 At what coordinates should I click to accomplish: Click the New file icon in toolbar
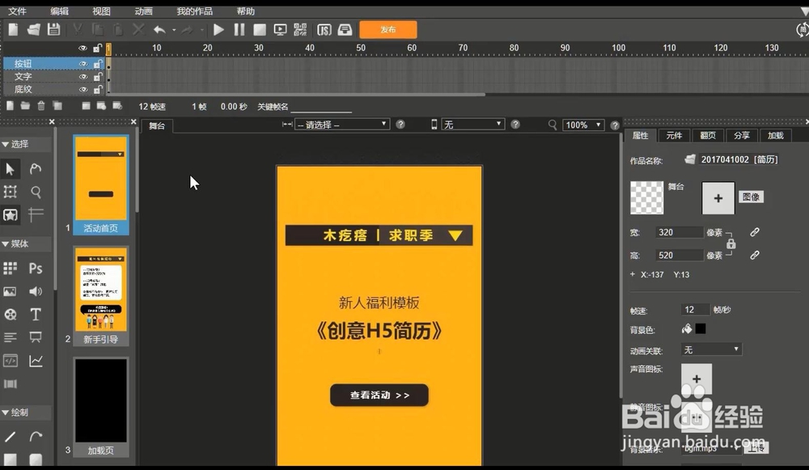pyautogui.click(x=14, y=29)
